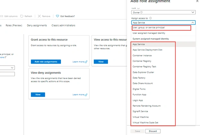Viewport: 200px width, 135px height.
Task: Close the Add role assignment panel
Action: [x=197, y=1]
